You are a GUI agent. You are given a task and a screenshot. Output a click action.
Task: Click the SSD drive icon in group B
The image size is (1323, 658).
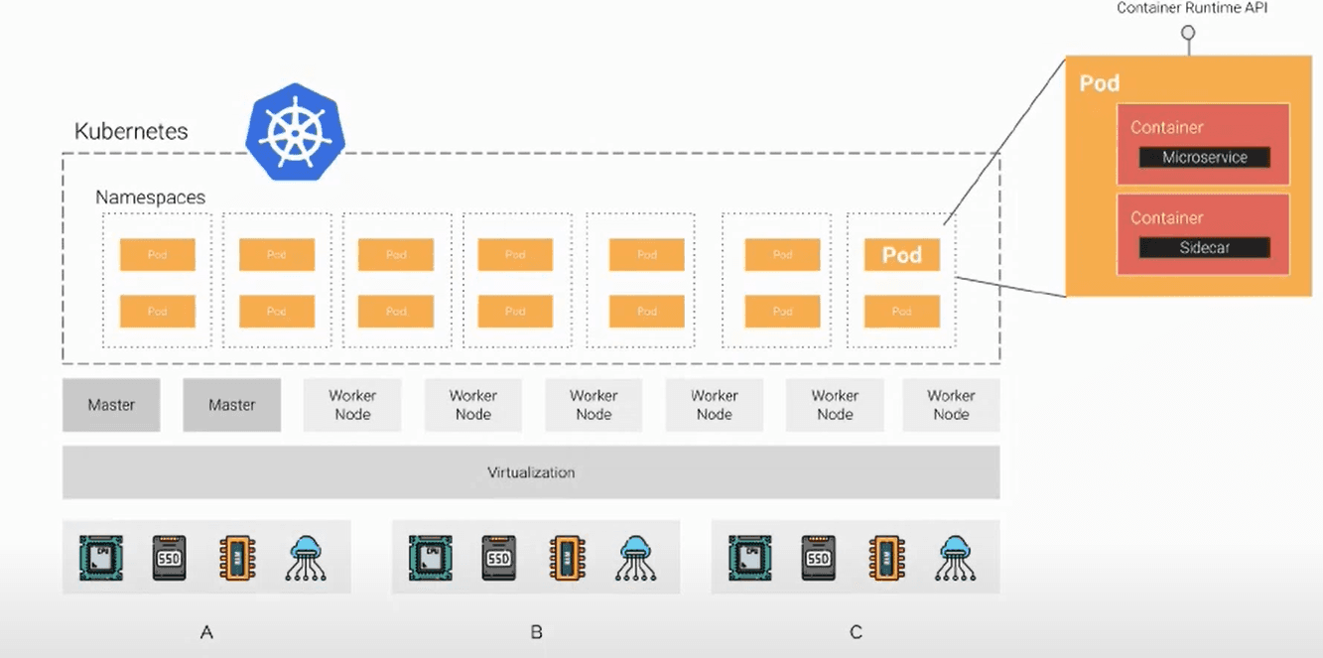(499, 558)
